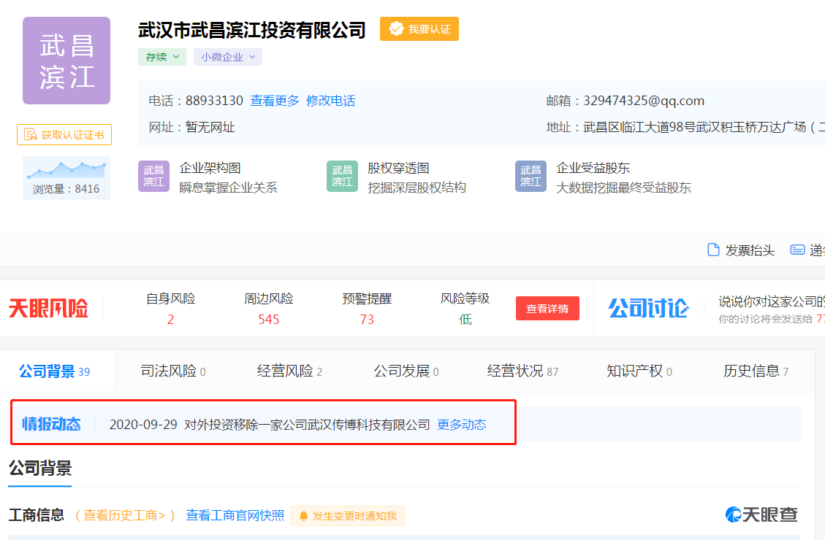The width and height of the screenshot is (825, 540).
Task: Click the 2020-09-29 对外投资移除 news text
Action: 270,425
